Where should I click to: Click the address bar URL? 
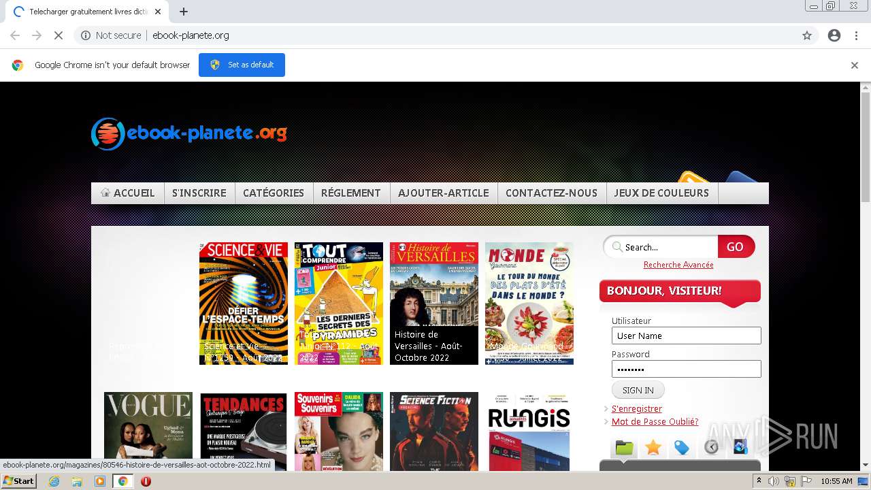(191, 35)
